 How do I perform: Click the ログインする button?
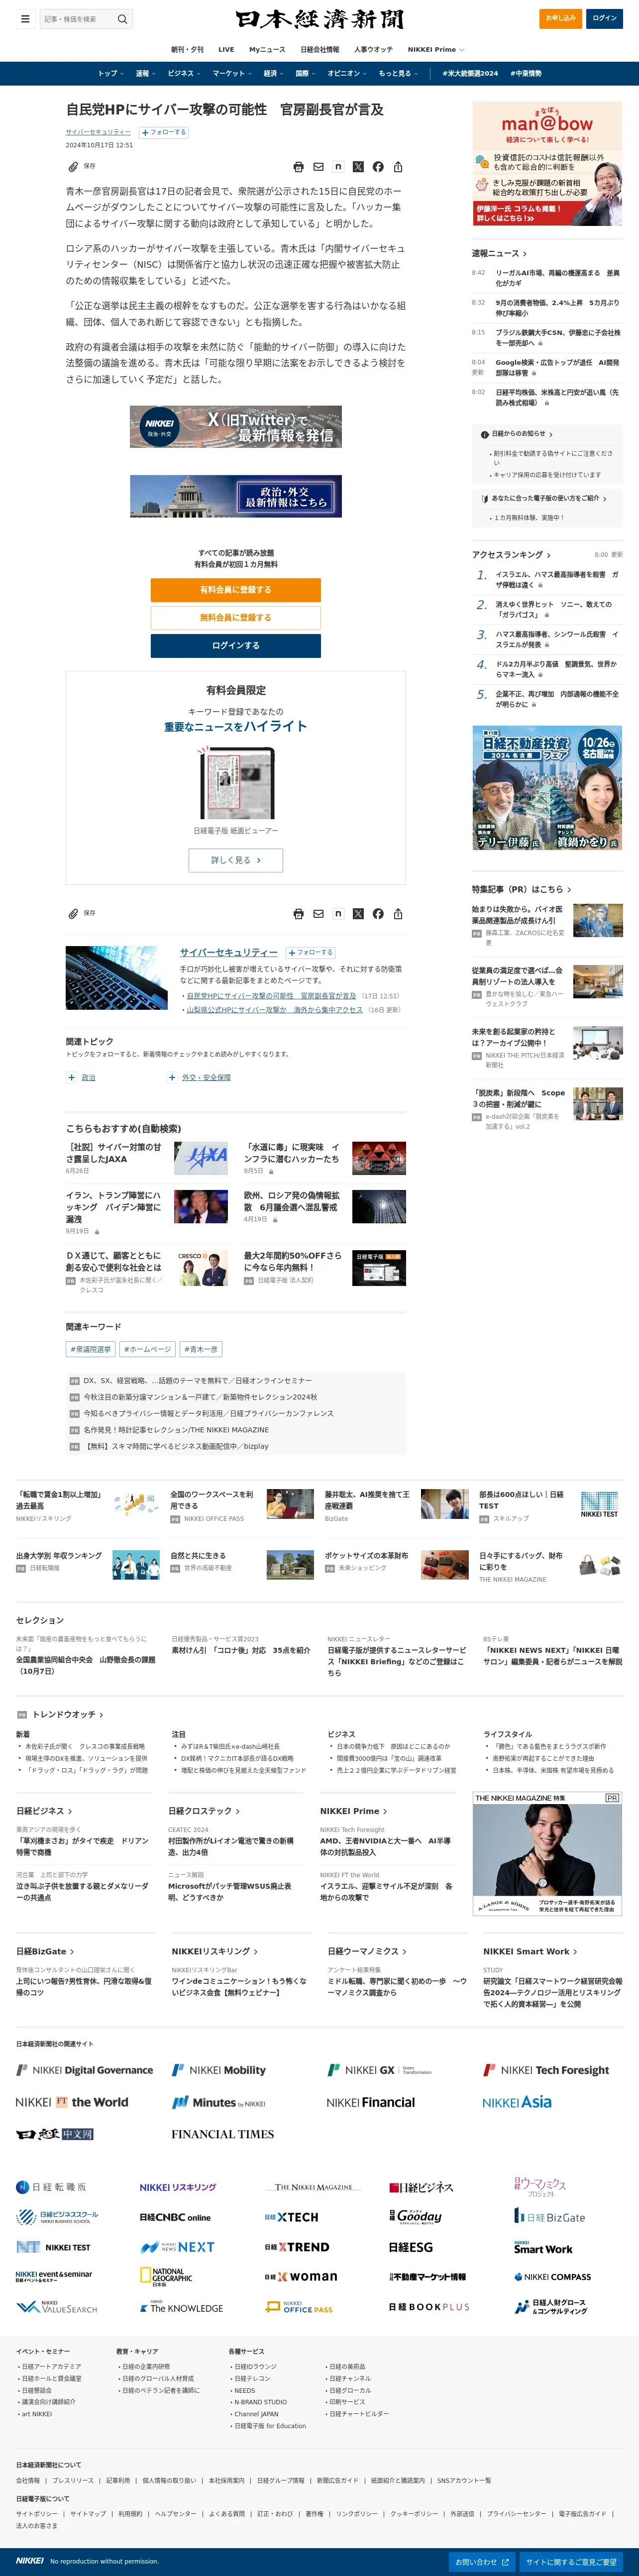(236, 646)
